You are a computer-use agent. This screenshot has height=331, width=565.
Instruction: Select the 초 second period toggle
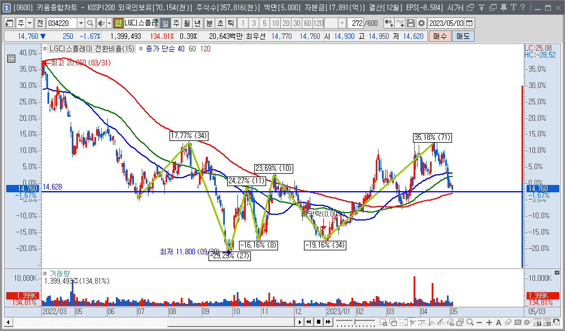point(220,23)
